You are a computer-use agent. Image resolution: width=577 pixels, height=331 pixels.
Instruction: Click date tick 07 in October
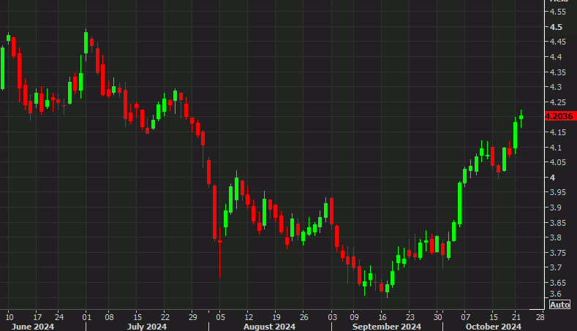click(x=466, y=317)
